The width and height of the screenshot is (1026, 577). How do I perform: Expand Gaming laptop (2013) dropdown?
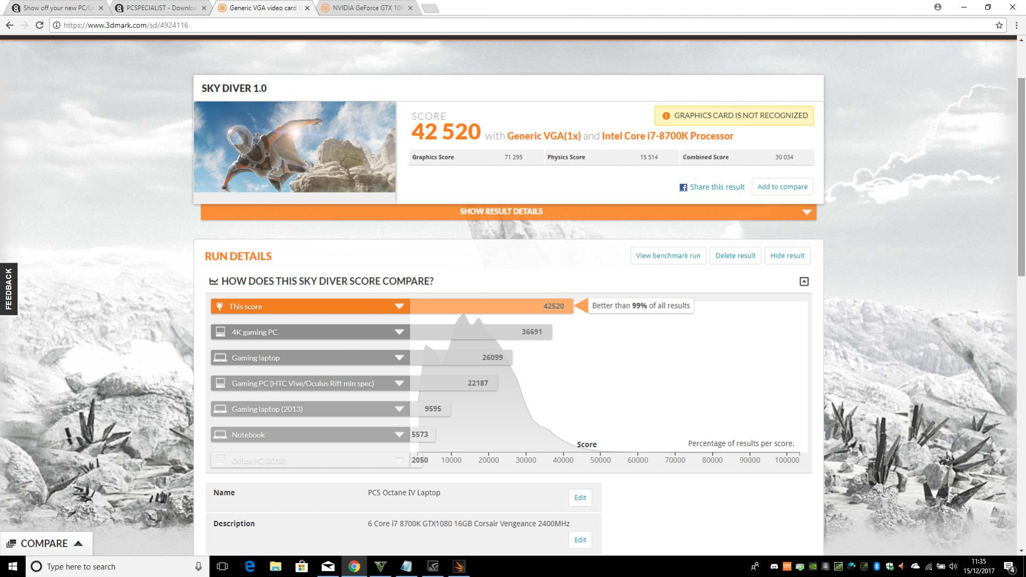[x=399, y=409]
